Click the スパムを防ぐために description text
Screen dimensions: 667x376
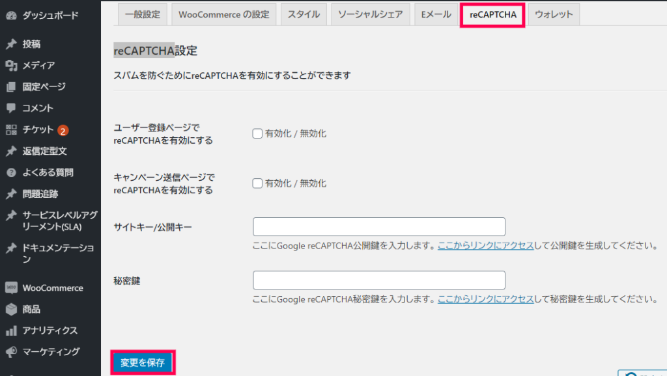click(x=233, y=75)
